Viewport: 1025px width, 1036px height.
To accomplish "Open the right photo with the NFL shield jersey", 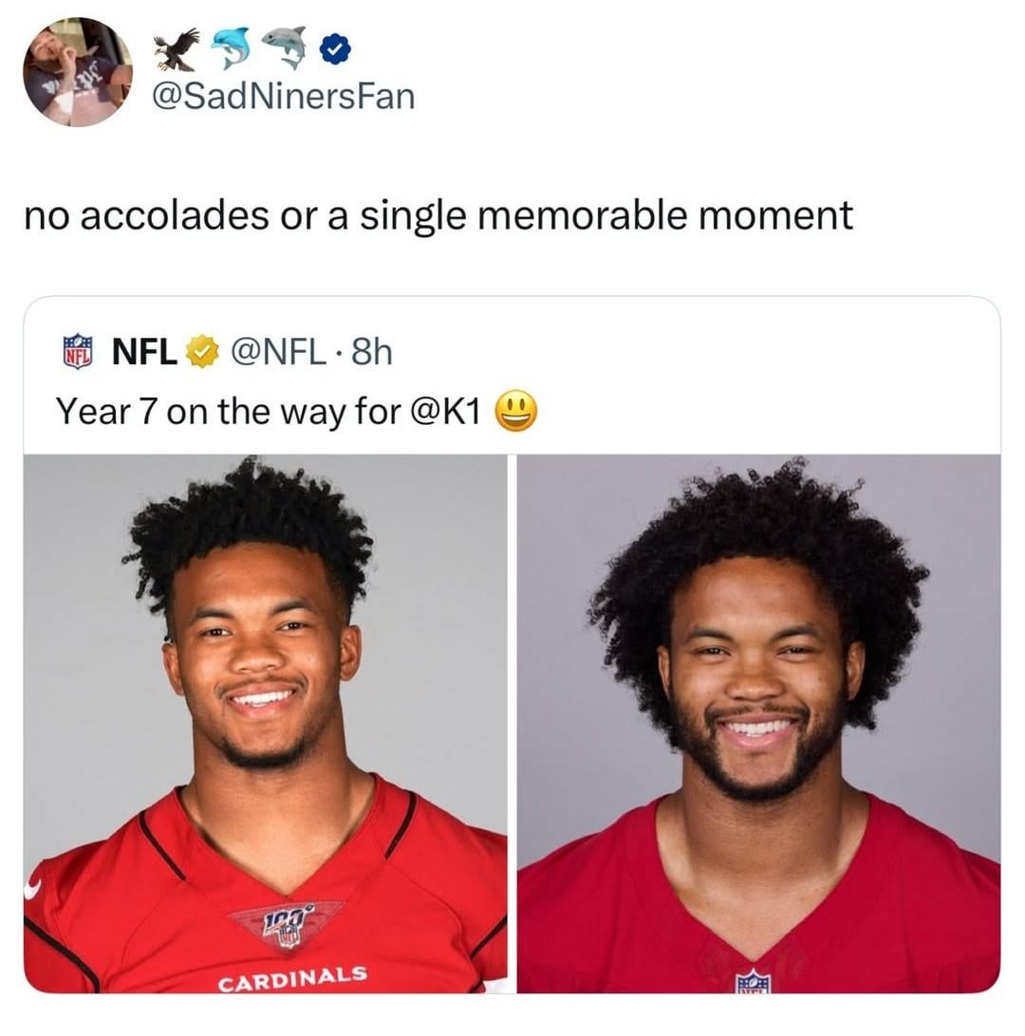I will (x=758, y=724).
